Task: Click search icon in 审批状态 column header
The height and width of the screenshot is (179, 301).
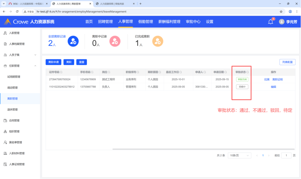Action: (x=248, y=72)
